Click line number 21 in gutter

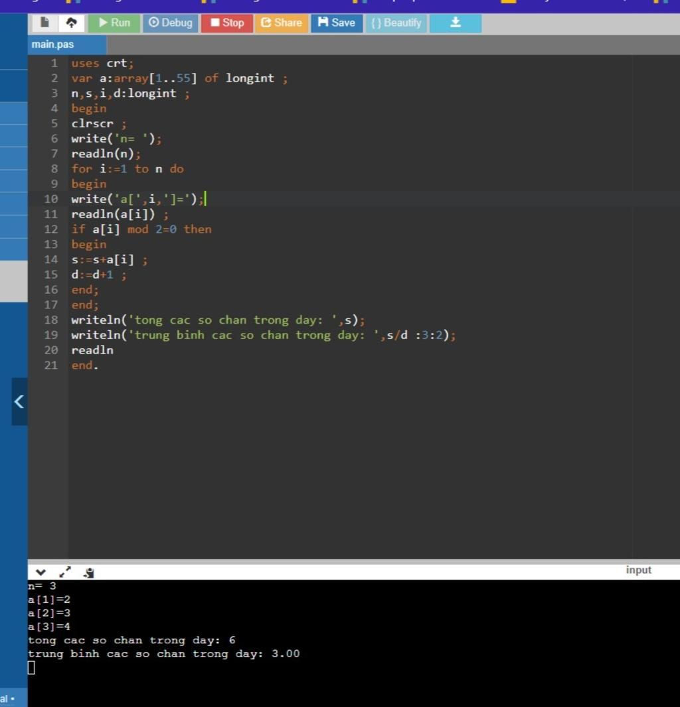51,365
